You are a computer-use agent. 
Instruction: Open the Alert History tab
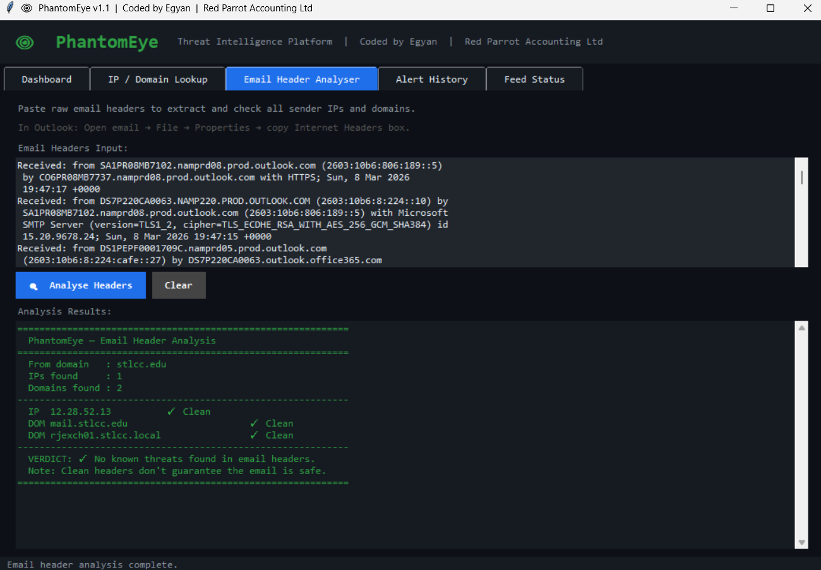pyautogui.click(x=431, y=80)
